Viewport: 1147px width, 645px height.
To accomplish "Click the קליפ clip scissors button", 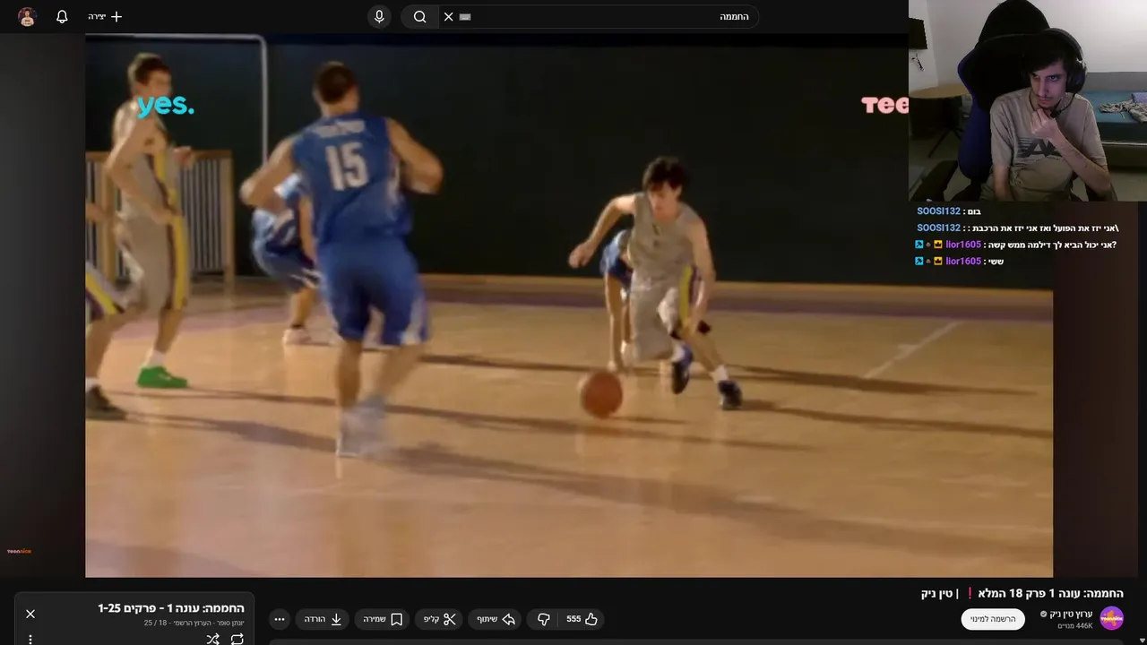I will point(439,619).
